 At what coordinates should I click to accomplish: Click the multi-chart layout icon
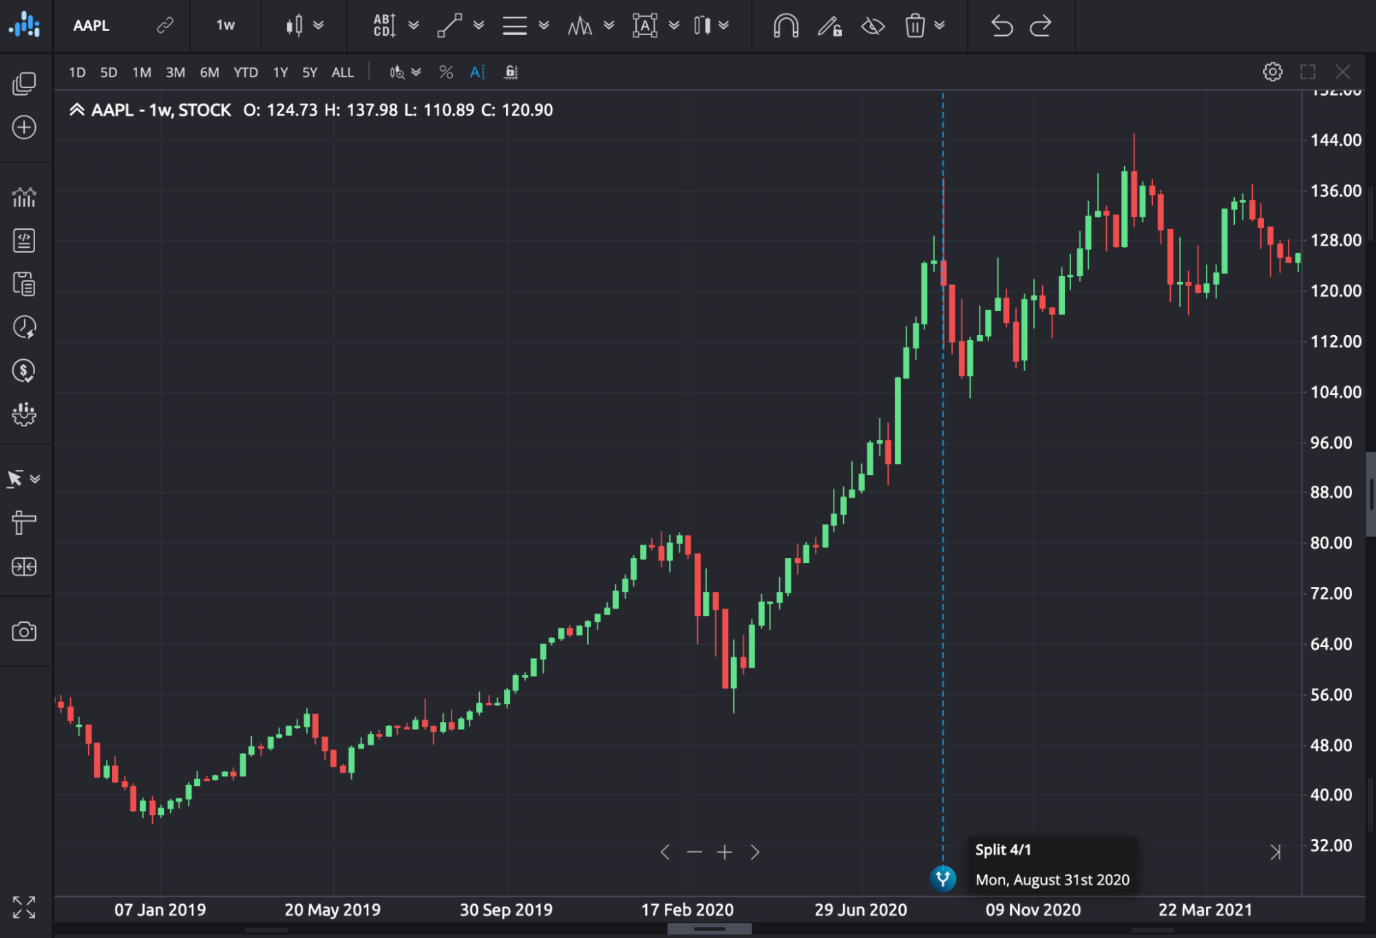coord(24,84)
